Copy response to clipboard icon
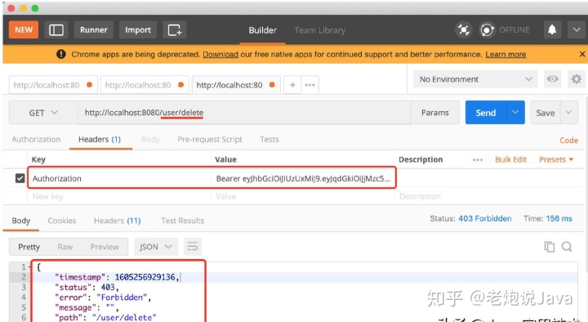This screenshot has height=322, width=588. tap(550, 247)
